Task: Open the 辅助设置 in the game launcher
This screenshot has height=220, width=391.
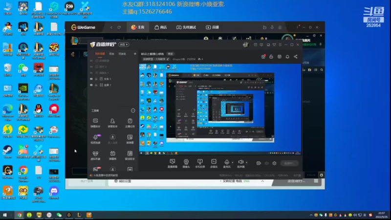Action: pos(123,181)
